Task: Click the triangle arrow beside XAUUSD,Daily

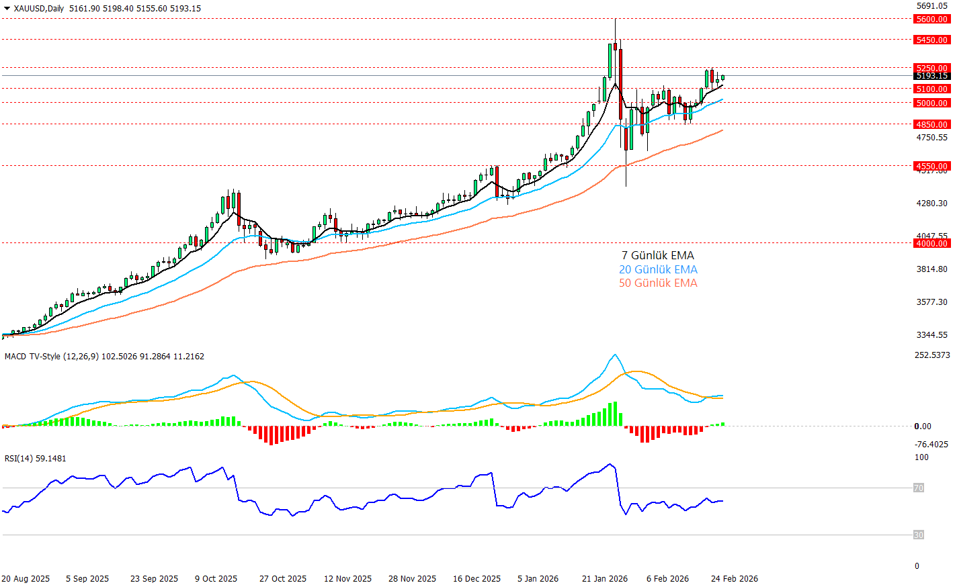Action: (7, 9)
